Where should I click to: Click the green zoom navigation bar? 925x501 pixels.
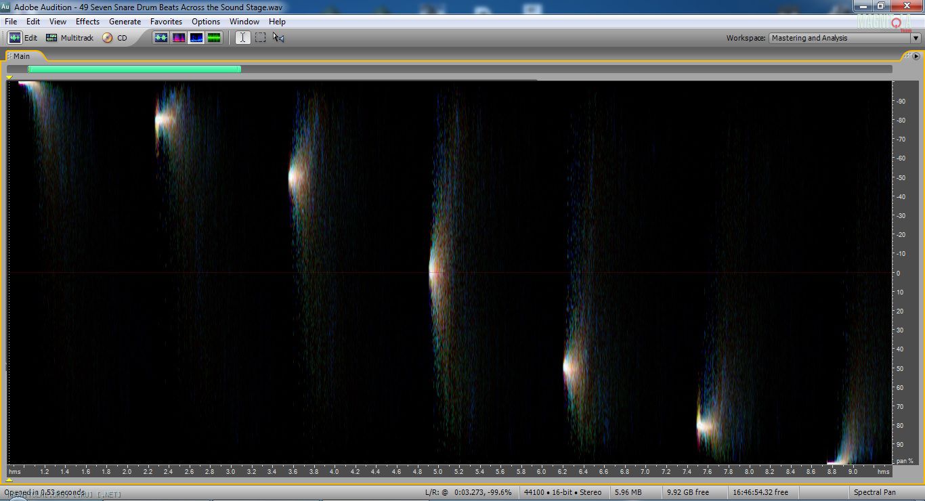[134, 69]
